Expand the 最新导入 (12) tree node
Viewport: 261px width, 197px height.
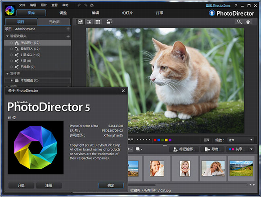tap(12, 49)
